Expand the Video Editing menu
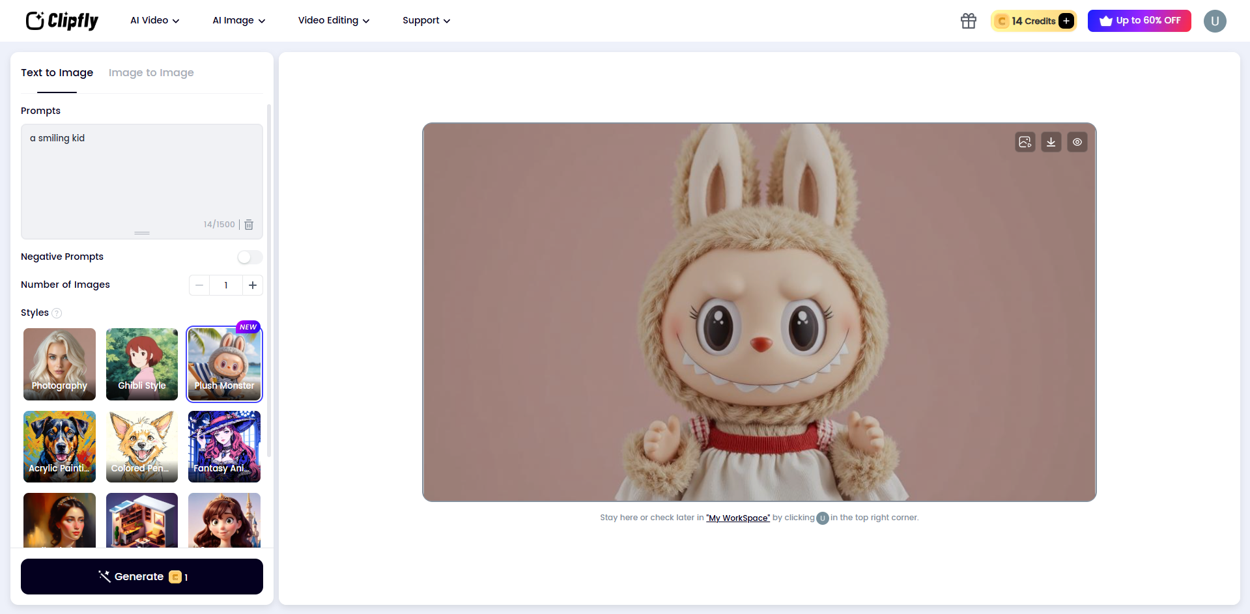The height and width of the screenshot is (614, 1250). pyautogui.click(x=333, y=20)
